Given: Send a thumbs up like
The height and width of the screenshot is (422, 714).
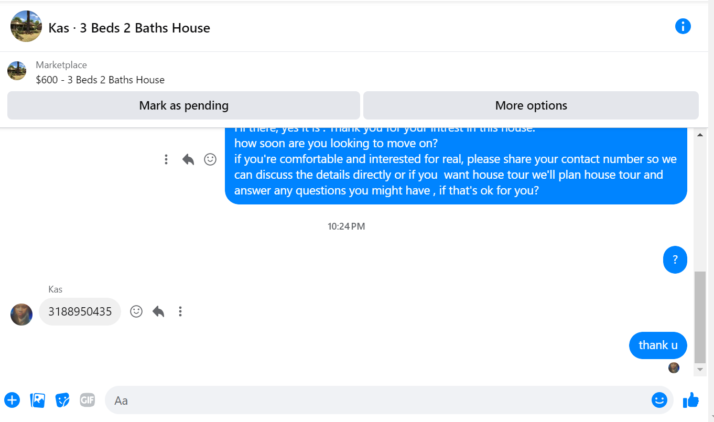Looking at the screenshot, I should point(691,401).
